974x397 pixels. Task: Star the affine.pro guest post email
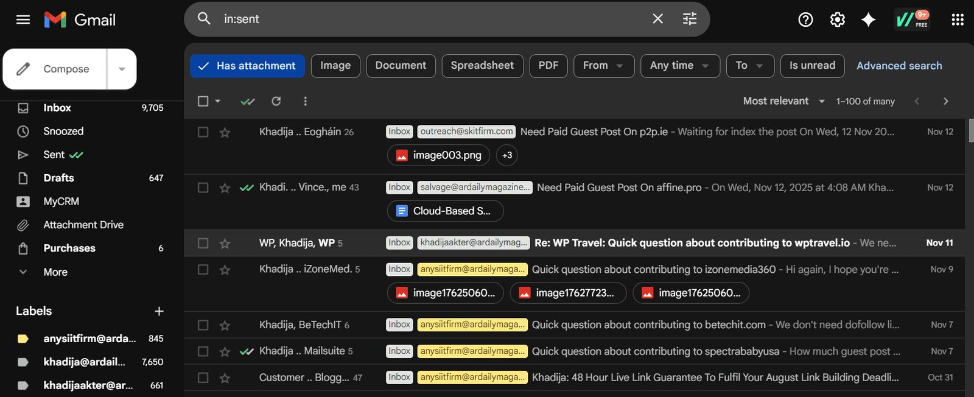click(225, 188)
